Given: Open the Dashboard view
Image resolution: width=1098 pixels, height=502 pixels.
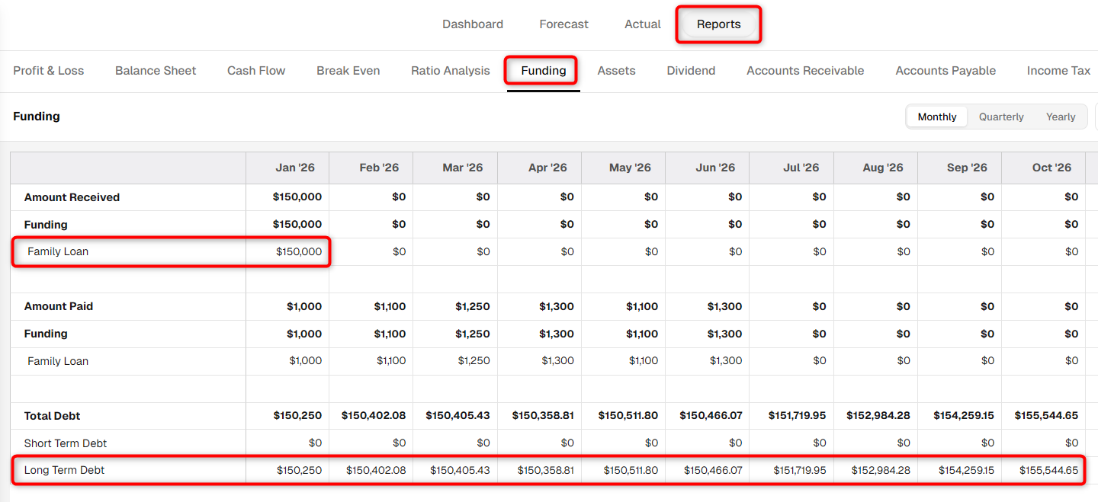Looking at the screenshot, I should coord(473,24).
